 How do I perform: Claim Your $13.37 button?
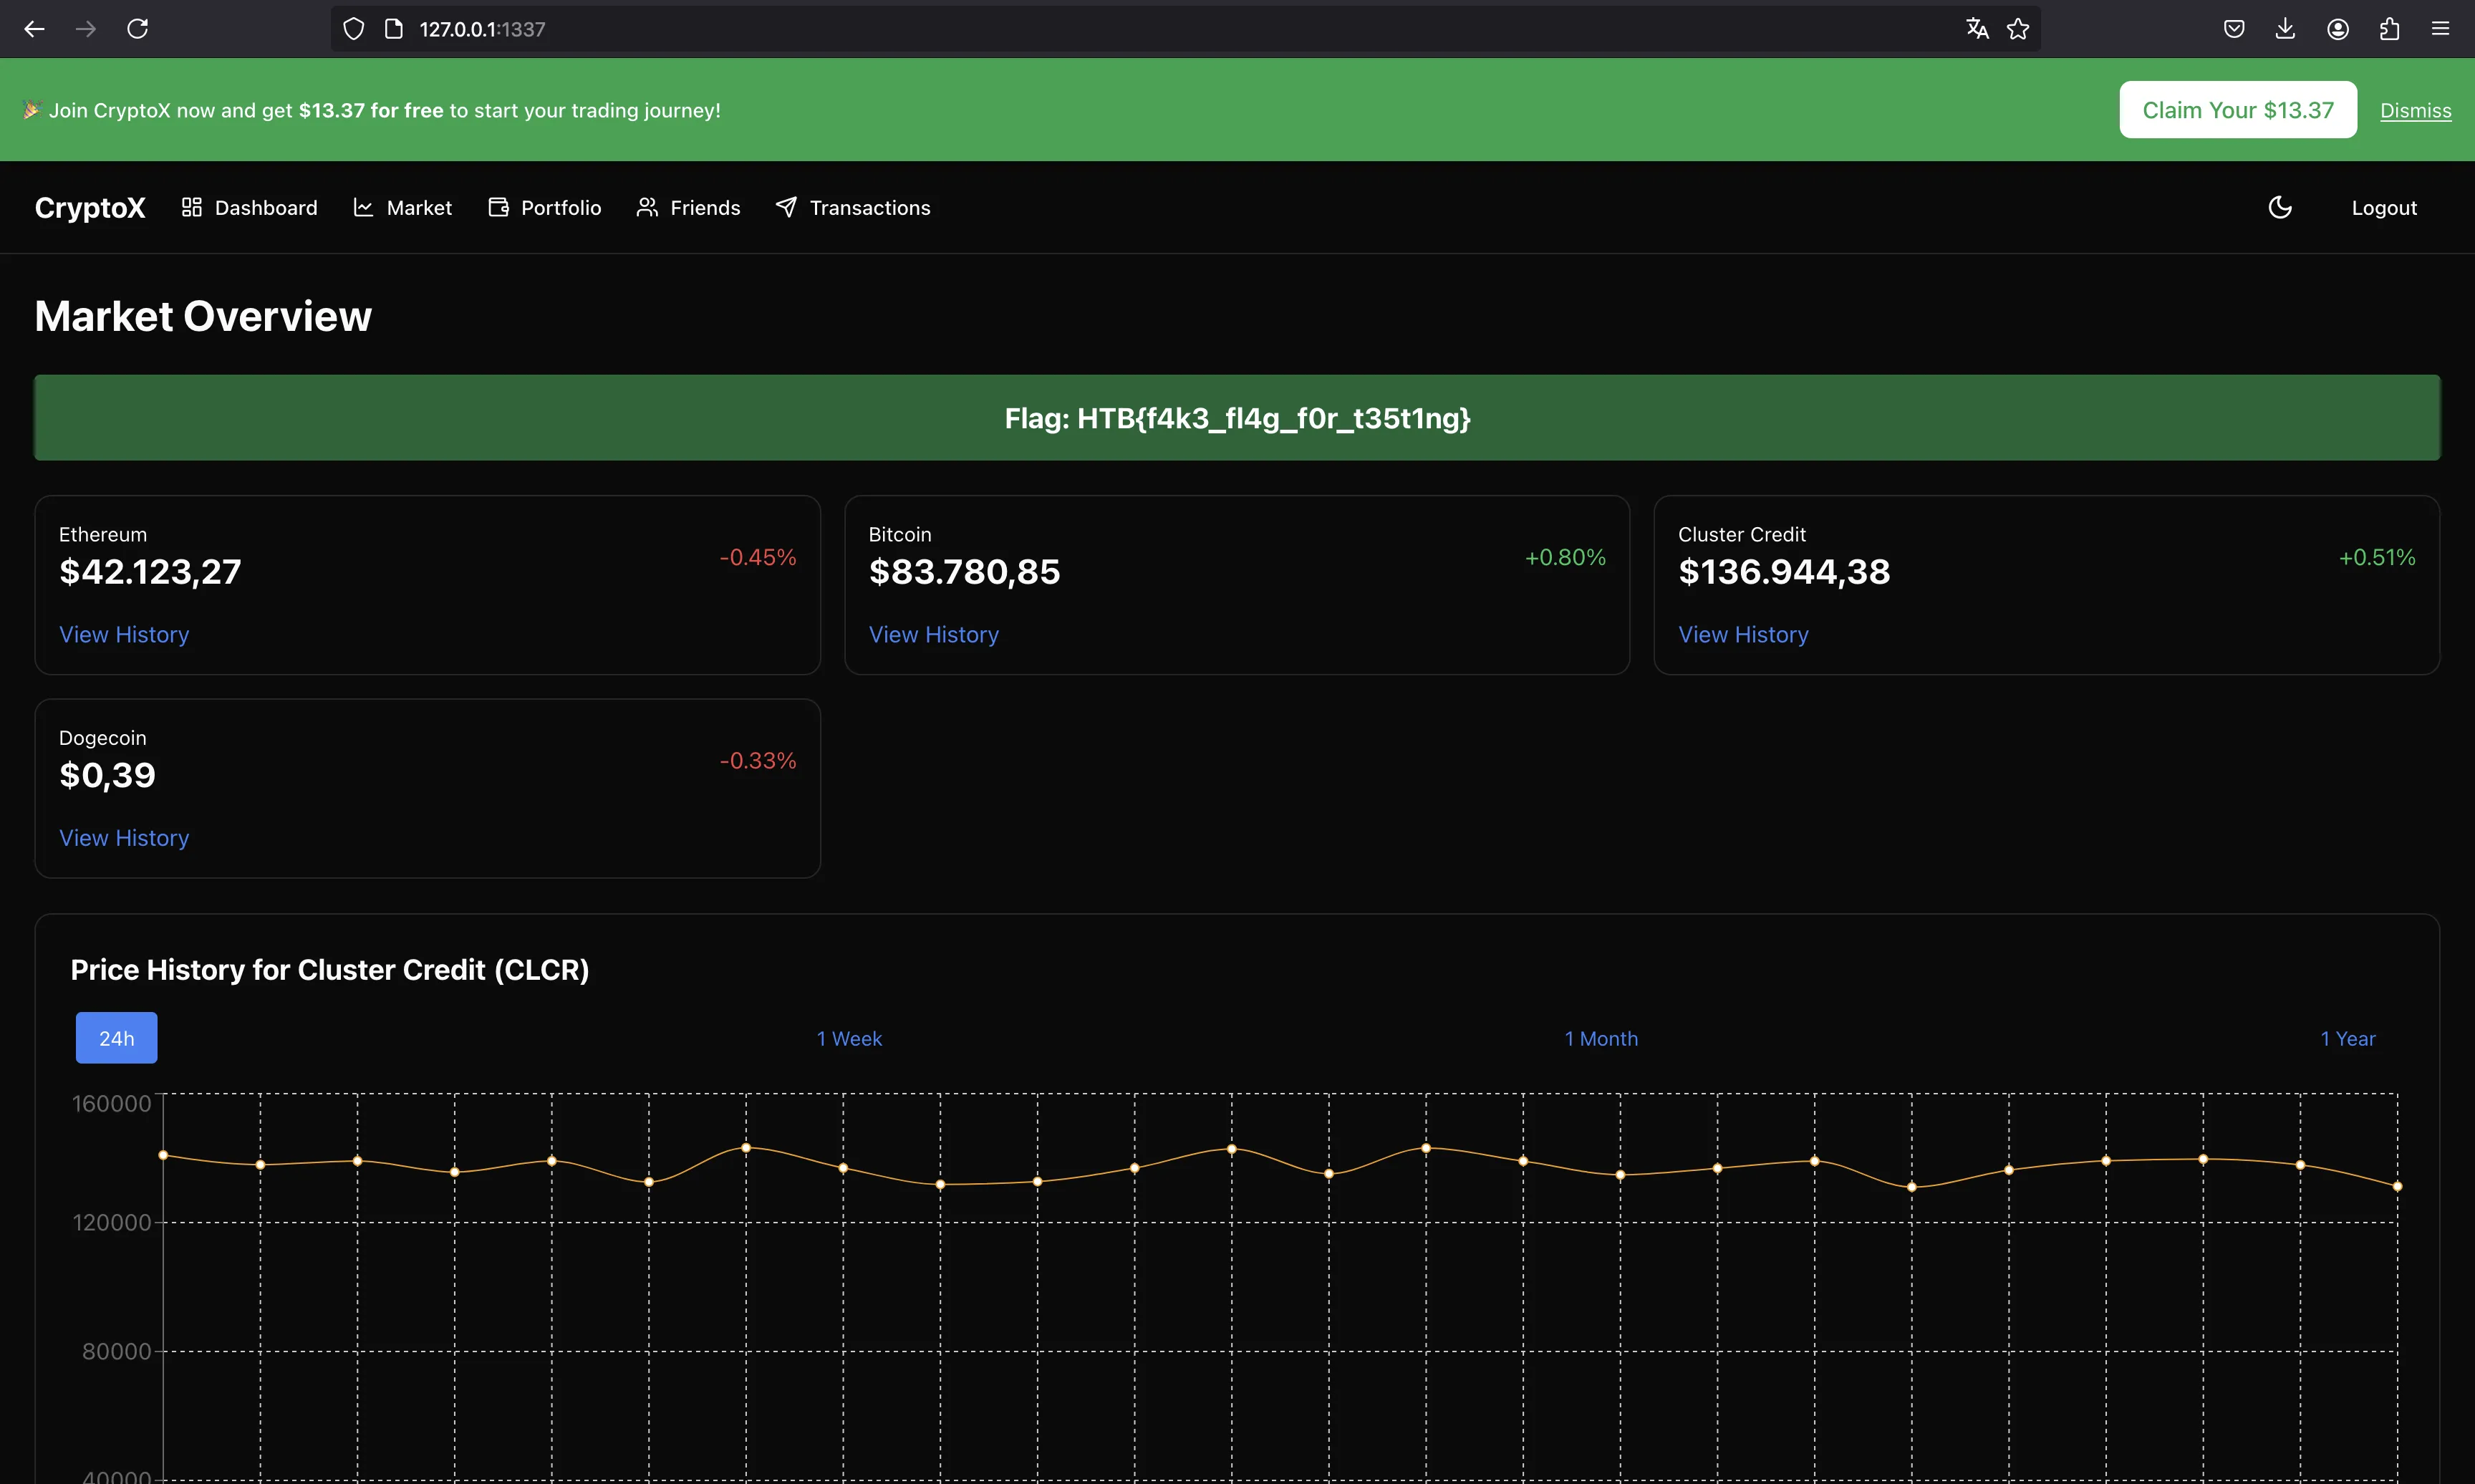coord(2238,110)
